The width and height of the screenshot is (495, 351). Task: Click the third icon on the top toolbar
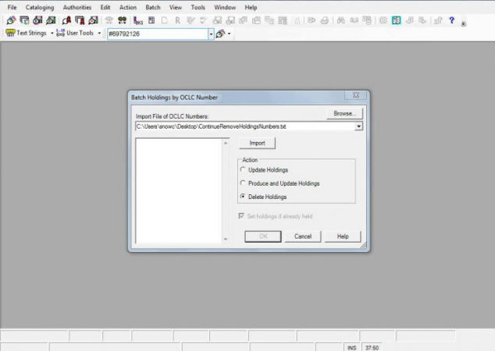[37, 20]
